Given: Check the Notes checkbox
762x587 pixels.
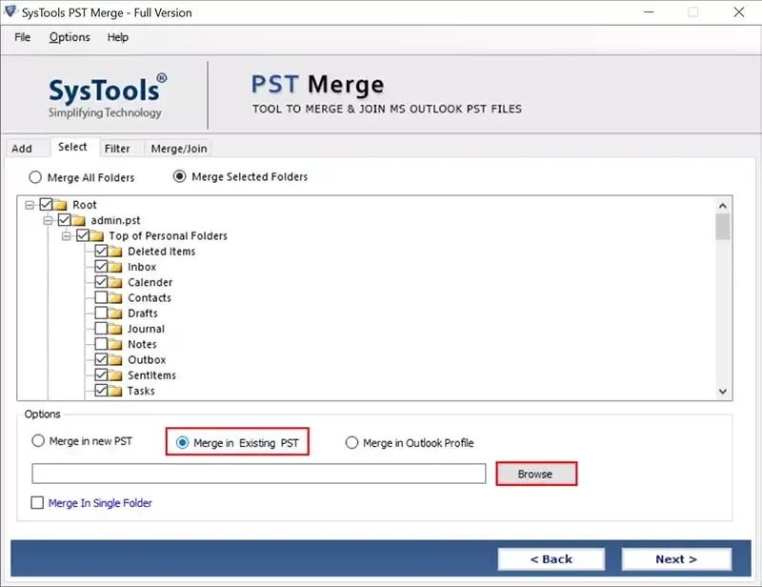Looking at the screenshot, I should [x=101, y=344].
